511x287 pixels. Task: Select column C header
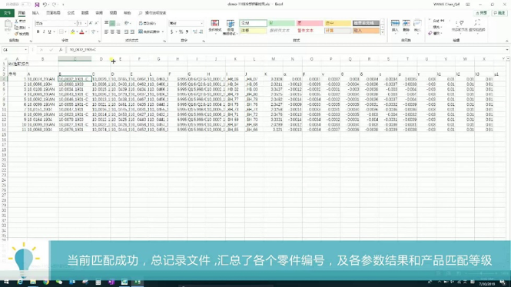click(x=75, y=59)
